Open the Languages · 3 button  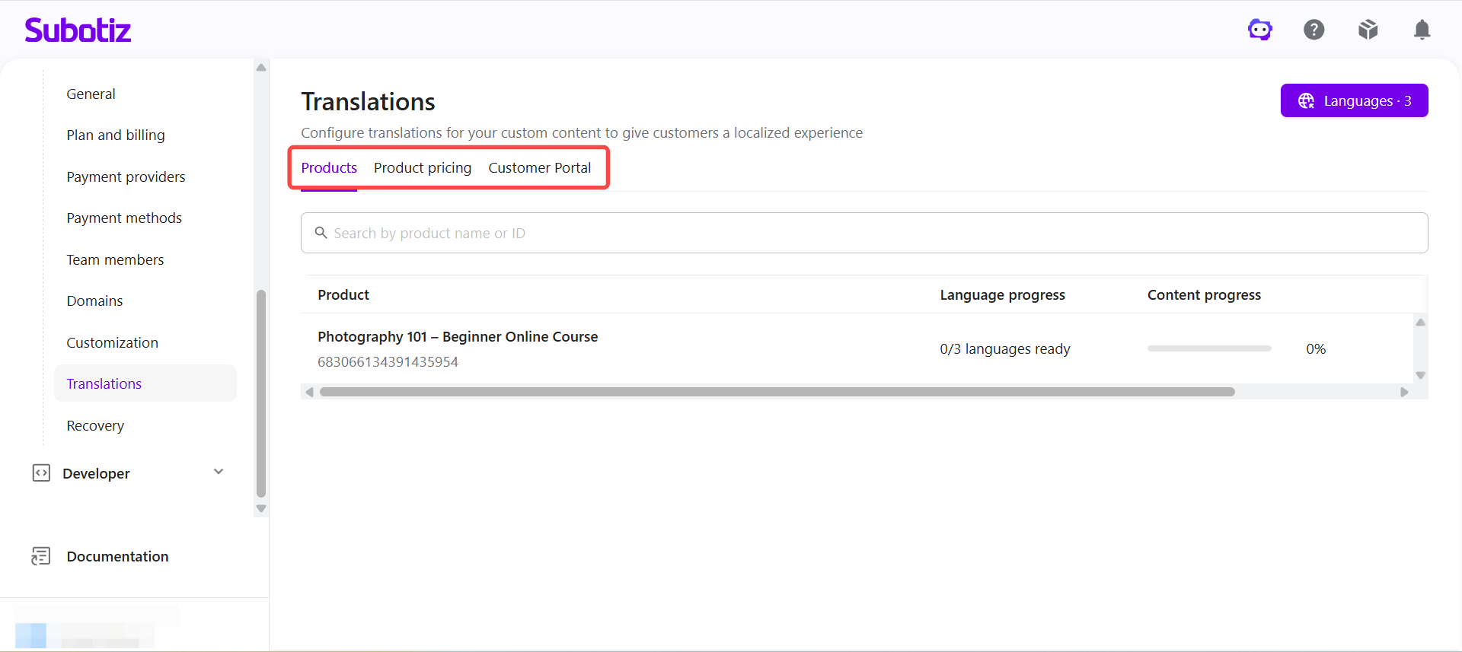pos(1354,100)
